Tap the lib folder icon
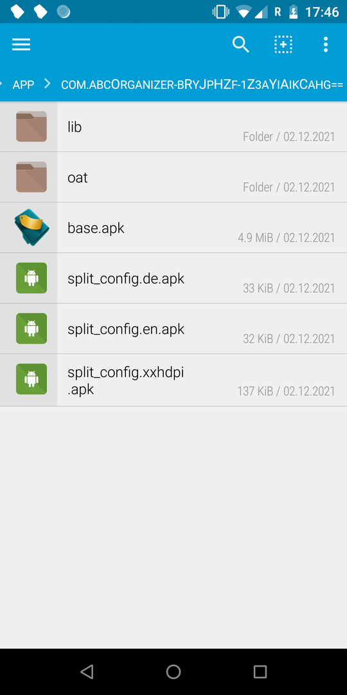The width and height of the screenshot is (347, 695). 31,127
